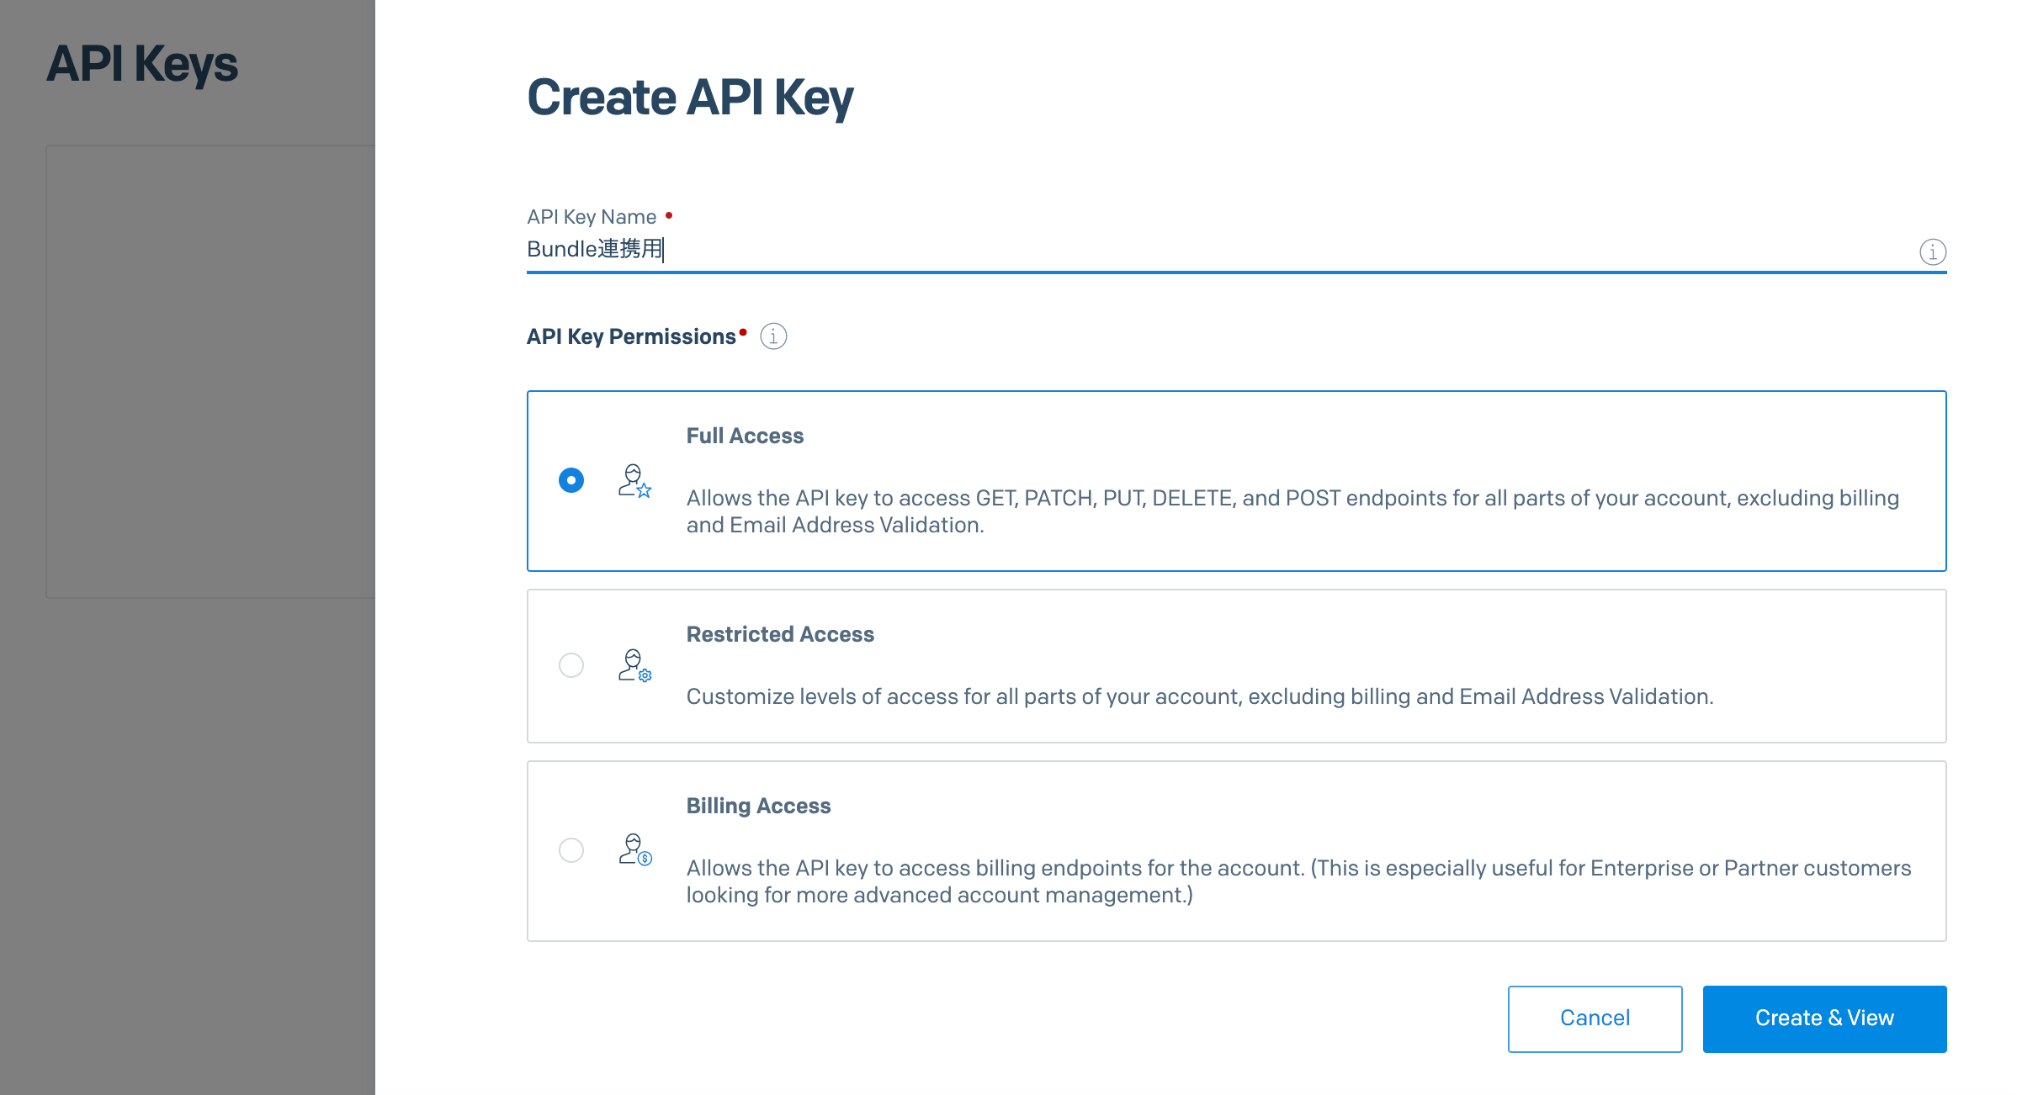The width and height of the screenshot is (2038, 1095).
Task: Click the Create & View button
Action: (1824, 1018)
